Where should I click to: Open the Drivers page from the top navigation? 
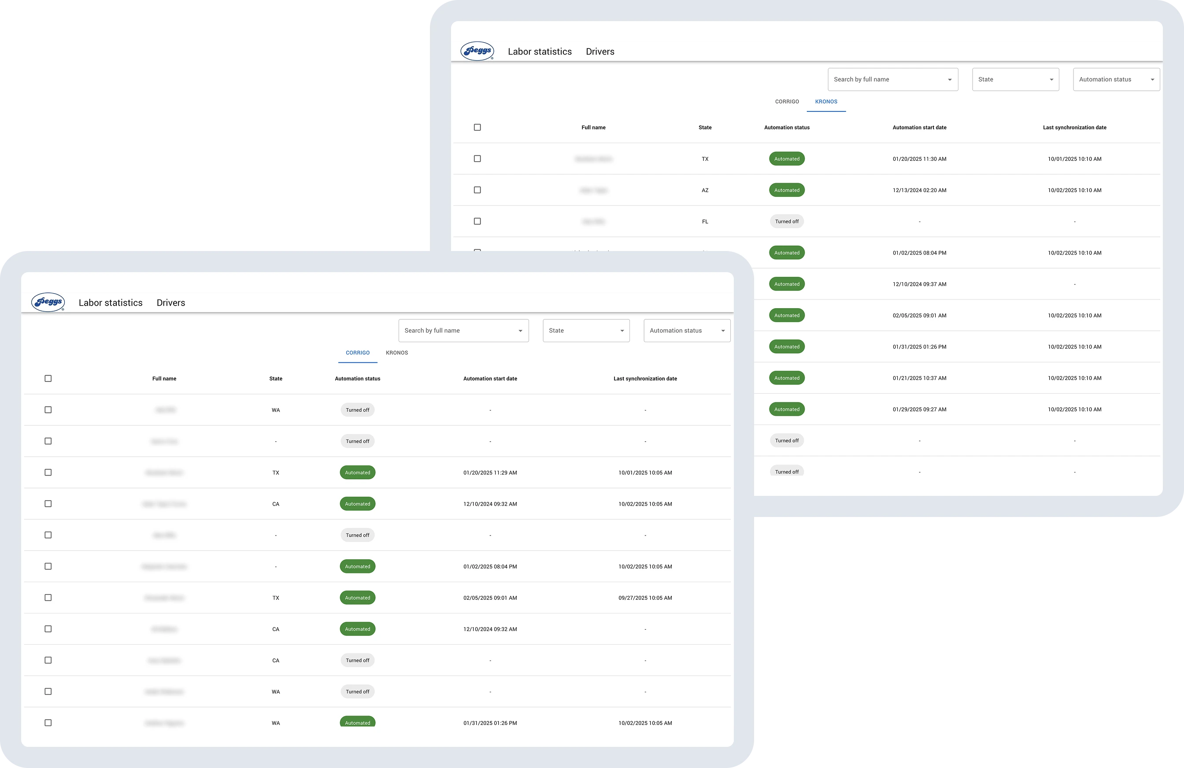click(170, 303)
